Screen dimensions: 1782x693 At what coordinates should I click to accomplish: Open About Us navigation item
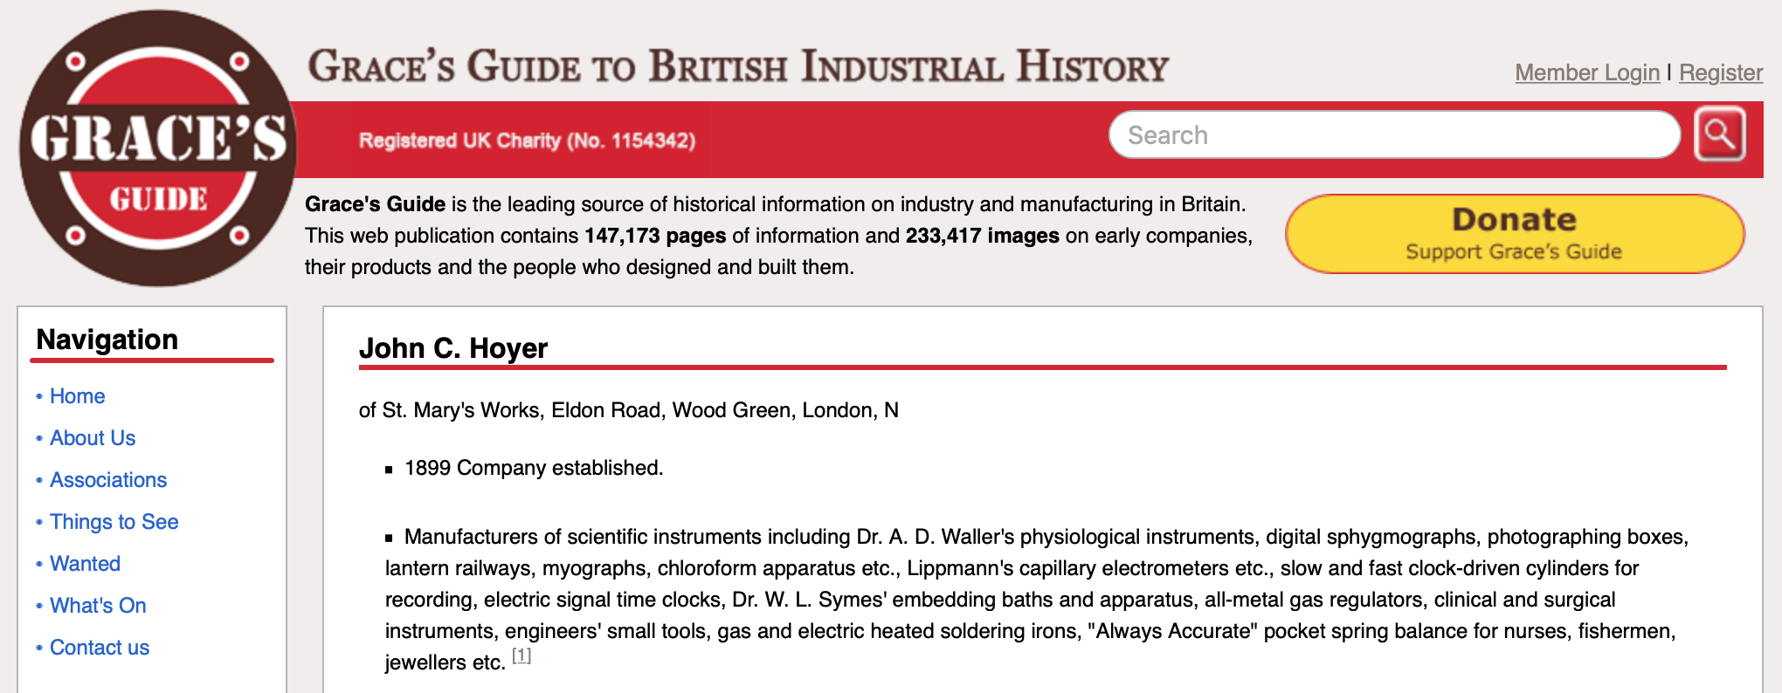point(93,438)
